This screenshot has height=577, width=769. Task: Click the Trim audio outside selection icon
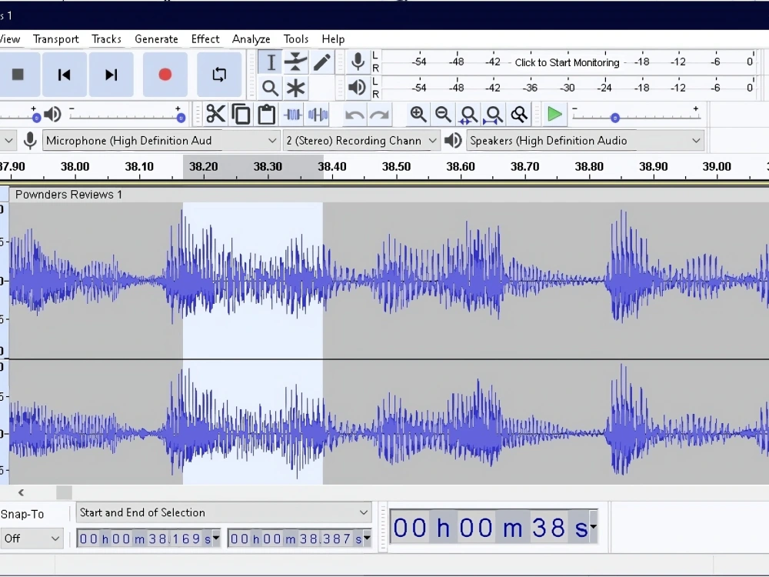click(293, 115)
